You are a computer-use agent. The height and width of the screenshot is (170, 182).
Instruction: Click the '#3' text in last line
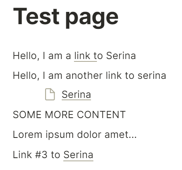(41, 155)
